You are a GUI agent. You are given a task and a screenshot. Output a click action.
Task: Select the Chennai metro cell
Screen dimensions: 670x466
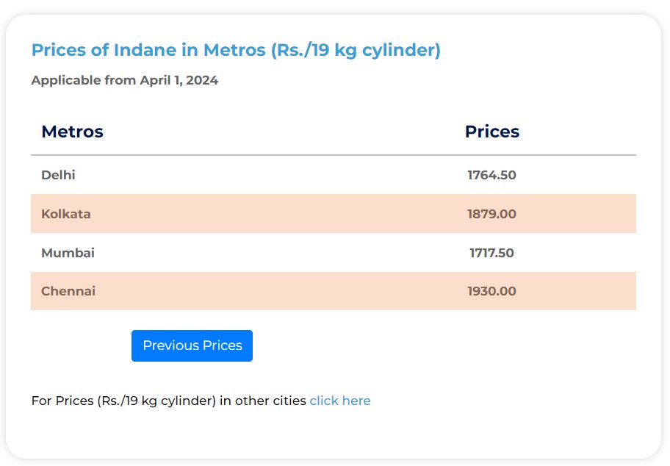pos(68,291)
